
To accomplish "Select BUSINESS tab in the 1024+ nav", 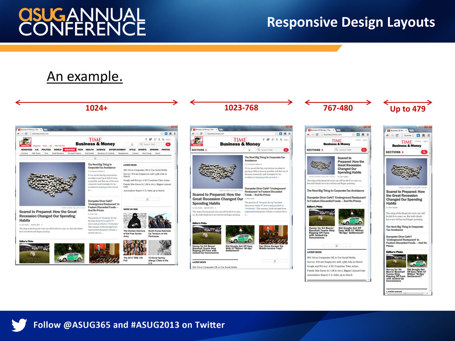I will (x=70, y=150).
